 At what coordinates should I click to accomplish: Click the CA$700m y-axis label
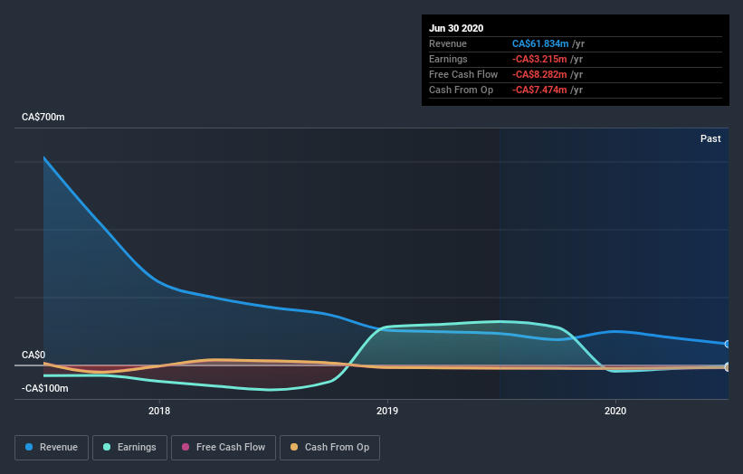click(x=43, y=117)
